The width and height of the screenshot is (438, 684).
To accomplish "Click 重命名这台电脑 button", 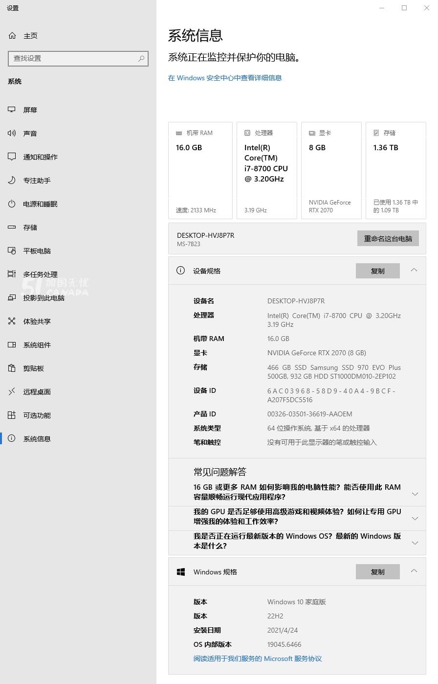I will coord(388,238).
